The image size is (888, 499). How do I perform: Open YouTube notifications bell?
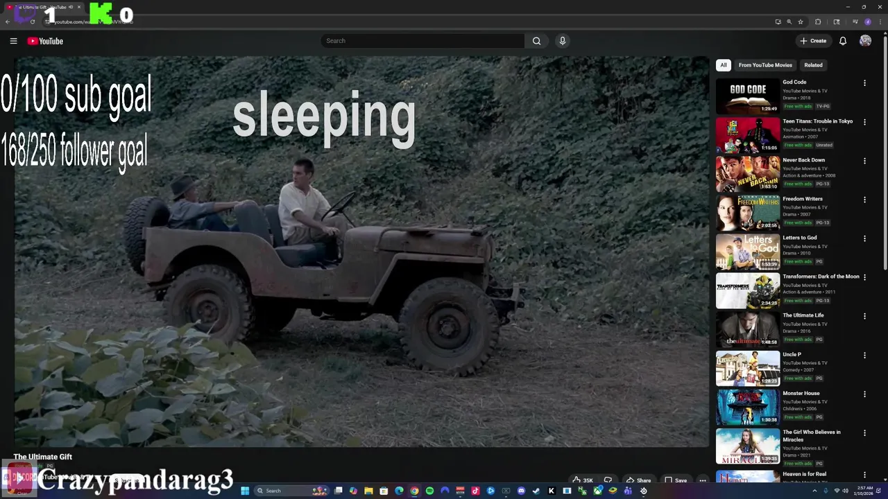pyautogui.click(x=843, y=41)
